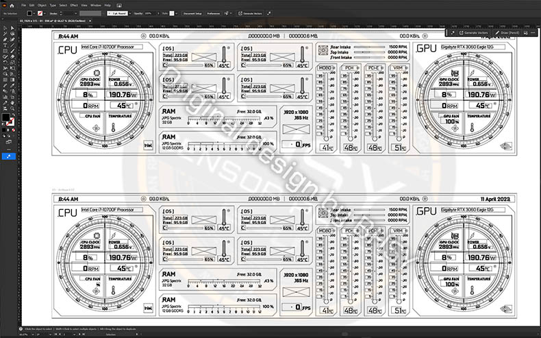This screenshot has height=338, width=541.
Task: Set the color to None using red-slash icon
Action: coord(14,130)
